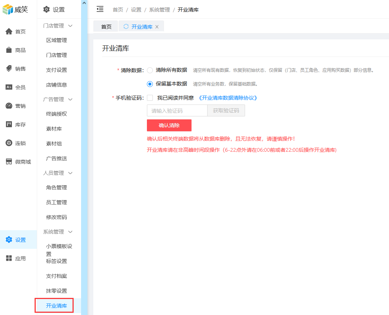Open 角色管理 in the settings menu
This screenshot has width=389, height=315.
tap(57, 187)
